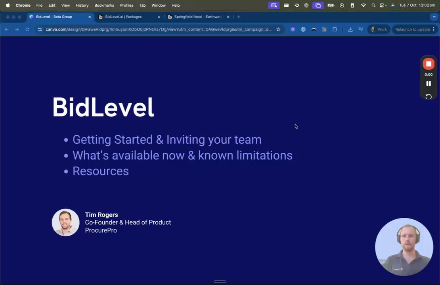Open the grey square extension next to Extensions
This screenshot has width=440, height=285.
point(324,29)
